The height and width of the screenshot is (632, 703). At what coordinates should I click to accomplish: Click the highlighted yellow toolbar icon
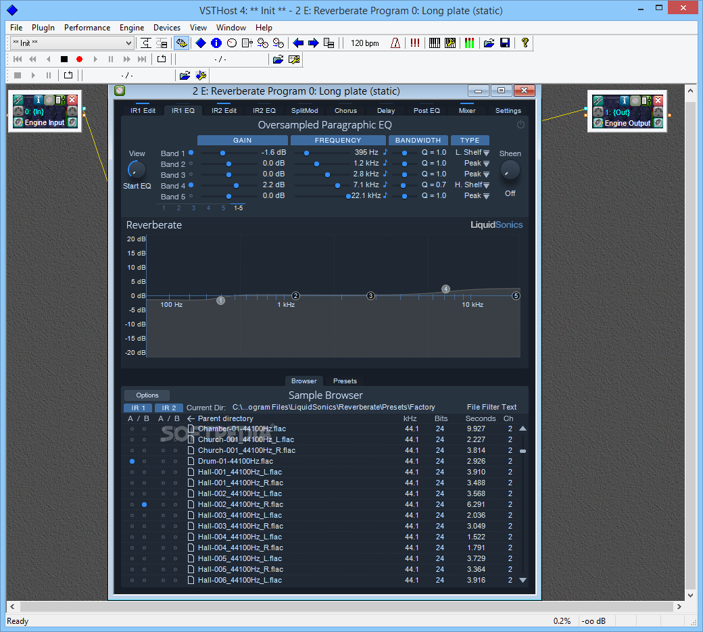[x=182, y=43]
